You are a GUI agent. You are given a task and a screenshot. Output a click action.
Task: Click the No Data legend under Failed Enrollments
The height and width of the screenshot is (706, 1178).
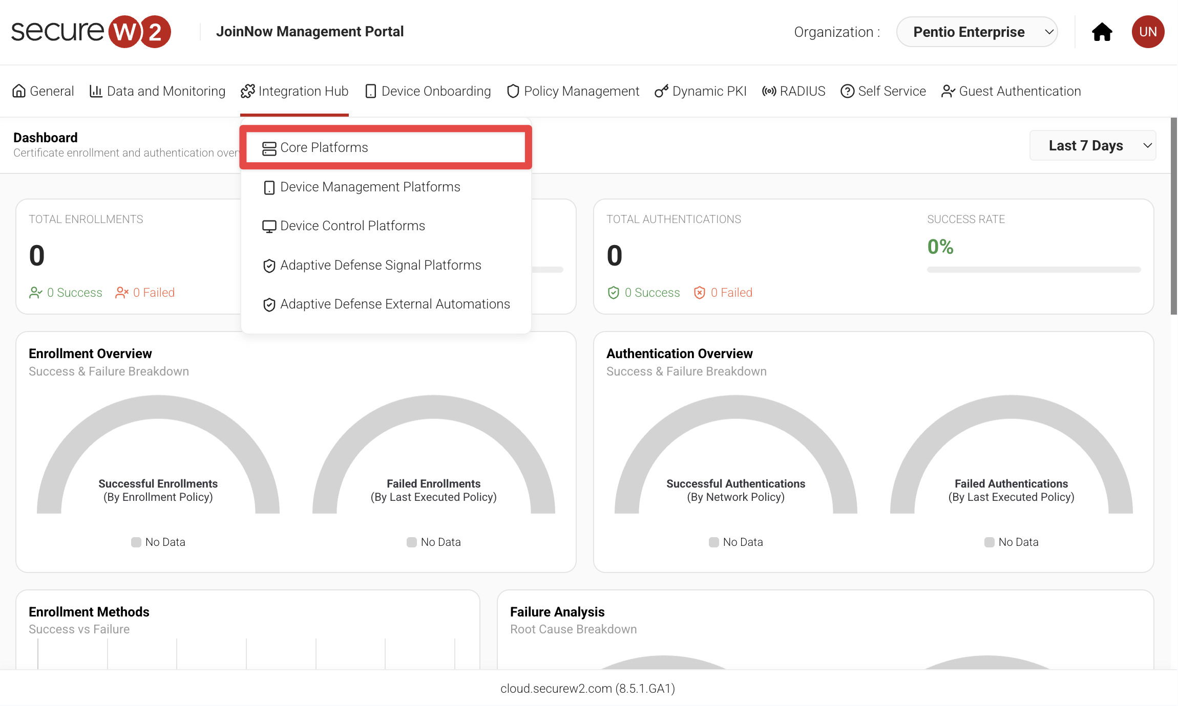[x=434, y=542]
